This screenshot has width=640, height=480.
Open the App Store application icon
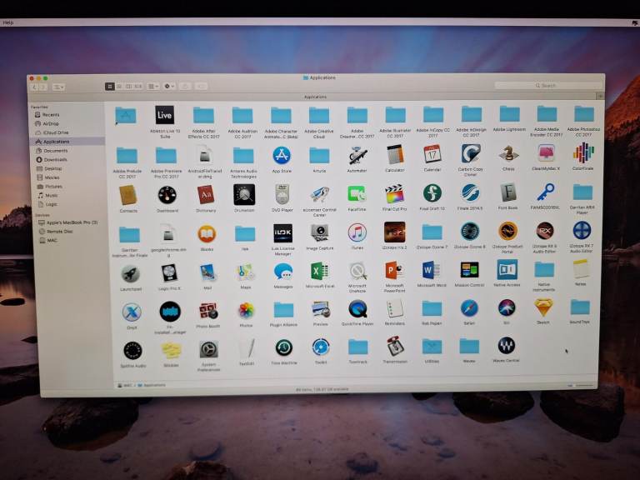point(281,156)
